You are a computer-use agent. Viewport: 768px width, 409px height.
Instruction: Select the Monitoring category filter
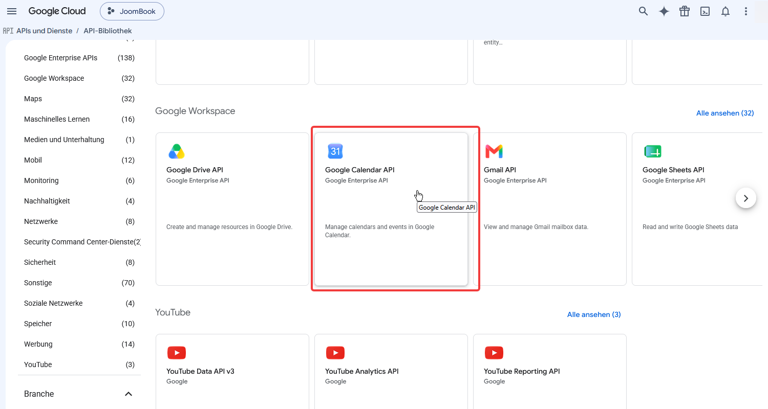[79, 180]
